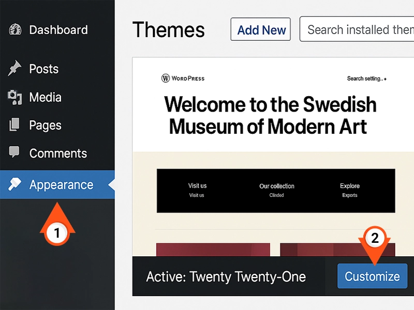Click the Pages document icon

point(15,125)
